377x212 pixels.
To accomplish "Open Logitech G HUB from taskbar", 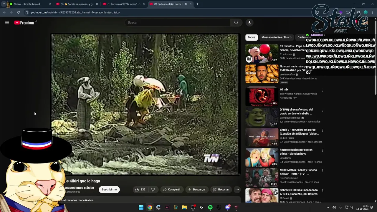I will (x=201, y=207).
